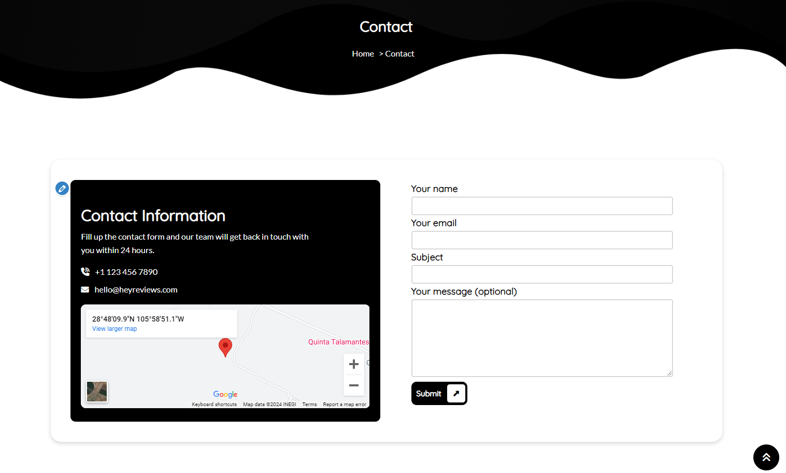The height and width of the screenshot is (473, 786).
Task: Click the phone icon beside the number
Action: 85,272
